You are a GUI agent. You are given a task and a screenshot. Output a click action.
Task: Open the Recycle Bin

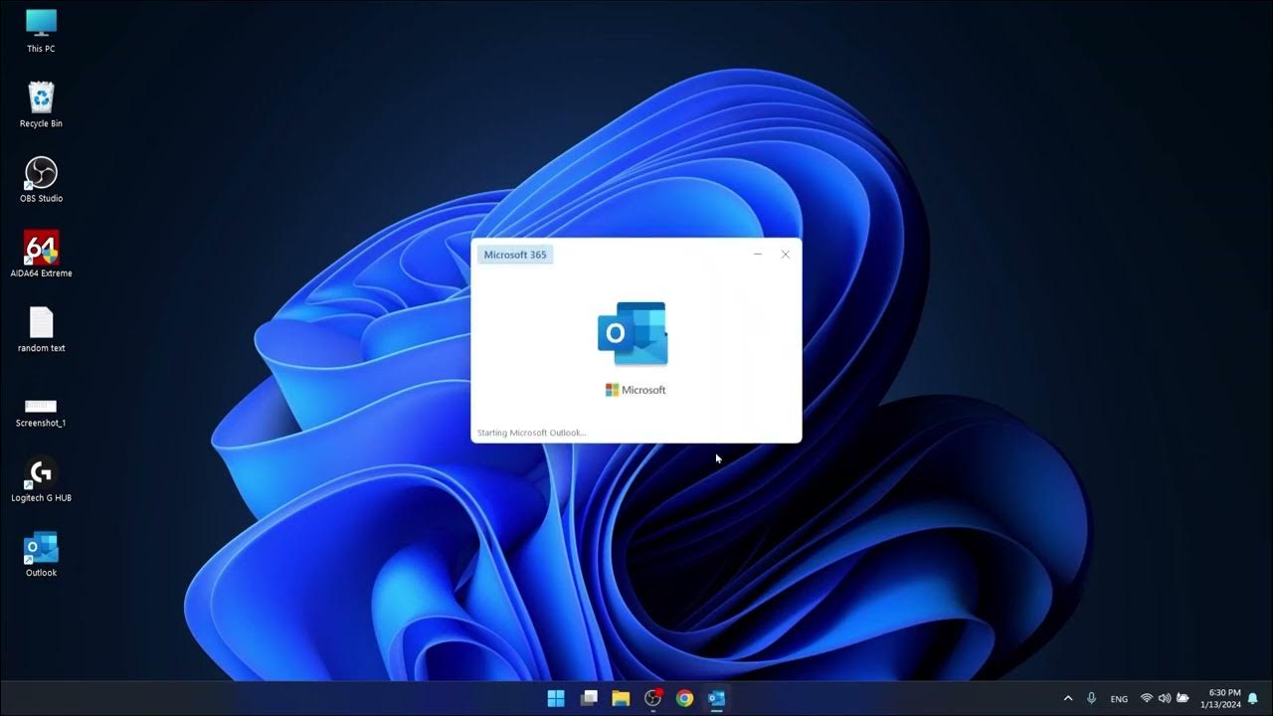click(x=41, y=105)
